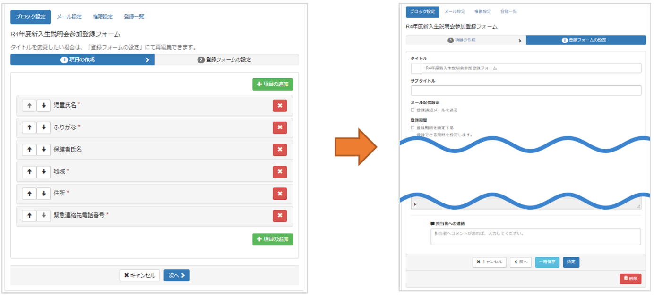Click the top green 項目の追加 button

tap(273, 85)
